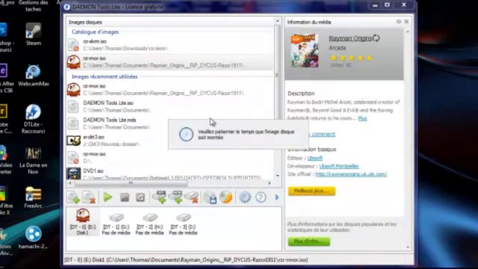Close the Information du média panel
Viewport: 478px width, 269px height.
pos(406,22)
